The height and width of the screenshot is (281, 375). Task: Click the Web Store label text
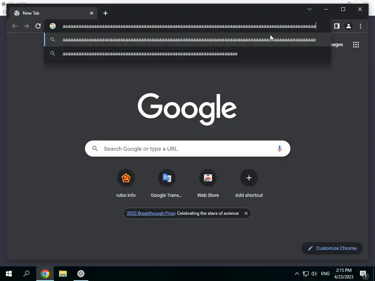208,195
